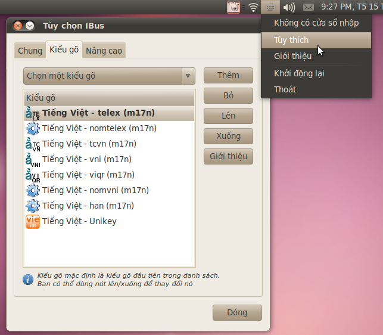Switch to the Nâng cao tab
The height and width of the screenshot is (335, 383).
coord(104,51)
